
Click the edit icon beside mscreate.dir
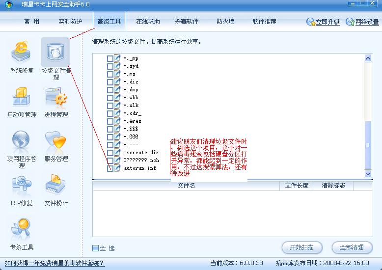click(x=117, y=152)
